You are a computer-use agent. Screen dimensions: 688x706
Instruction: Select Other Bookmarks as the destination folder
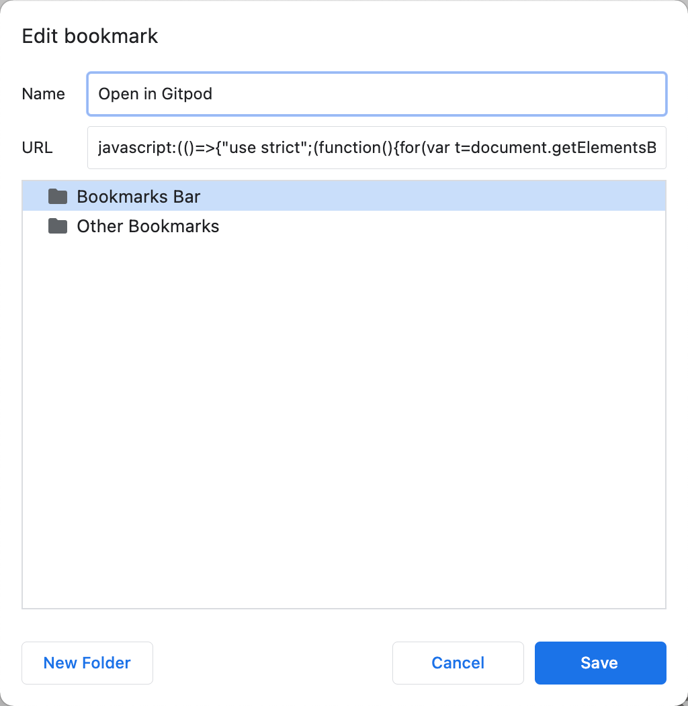(x=148, y=226)
